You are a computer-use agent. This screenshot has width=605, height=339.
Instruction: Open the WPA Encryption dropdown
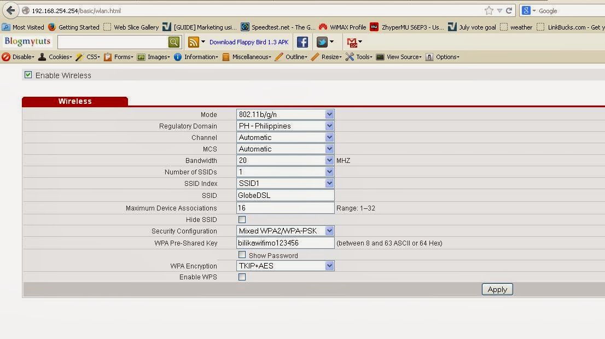285,266
